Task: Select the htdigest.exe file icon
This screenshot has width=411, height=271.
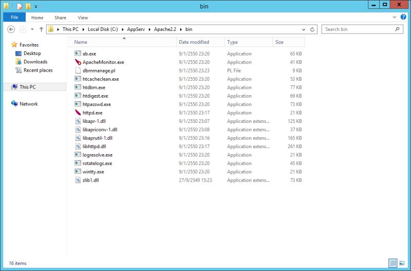Action: [78, 96]
